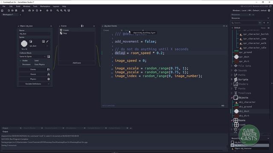Expand the Scripts tree folder

232,79
